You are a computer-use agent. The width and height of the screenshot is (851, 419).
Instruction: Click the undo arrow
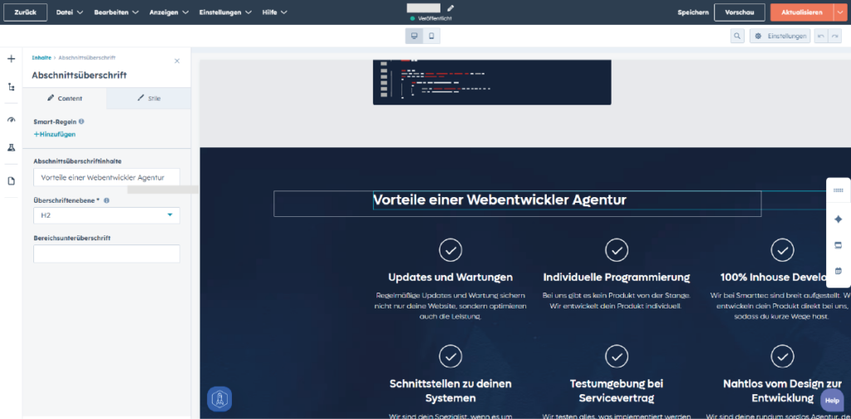(x=819, y=36)
